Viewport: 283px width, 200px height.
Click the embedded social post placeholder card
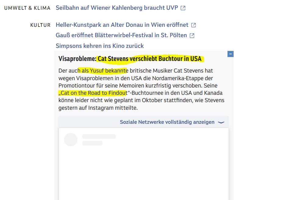pyautogui.click(x=144, y=164)
